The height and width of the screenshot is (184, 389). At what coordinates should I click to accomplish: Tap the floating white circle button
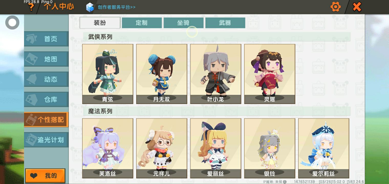pyautogui.click(x=12, y=22)
